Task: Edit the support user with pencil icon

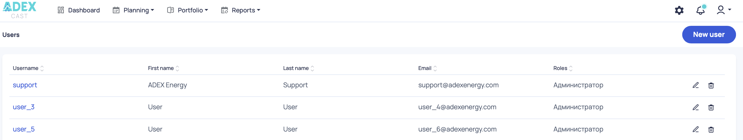Action: point(695,85)
